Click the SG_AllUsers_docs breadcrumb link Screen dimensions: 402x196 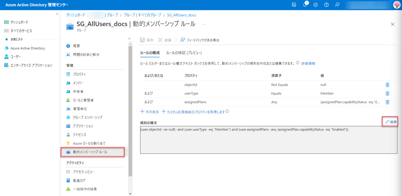click(x=182, y=15)
